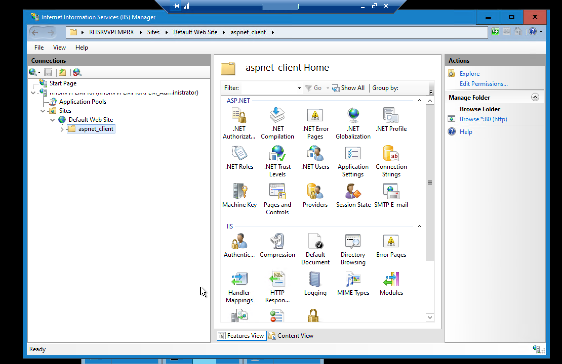The height and width of the screenshot is (364, 562).
Task: Open the Go button dropdown arrow
Action: pyautogui.click(x=328, y=88)
